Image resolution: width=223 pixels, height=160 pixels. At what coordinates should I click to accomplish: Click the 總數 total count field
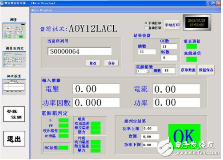point(147,52)
